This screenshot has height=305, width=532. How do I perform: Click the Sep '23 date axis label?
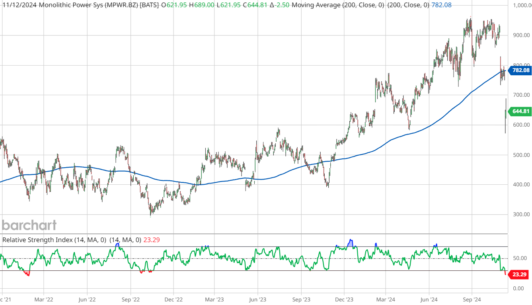coord(302,299)
